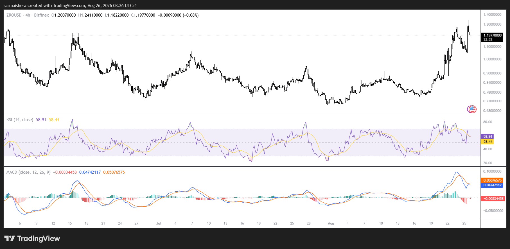Click the US flag economic event icon
This screenshot has height=249, width=510.
pyautogui.click(x=472, y=109)
